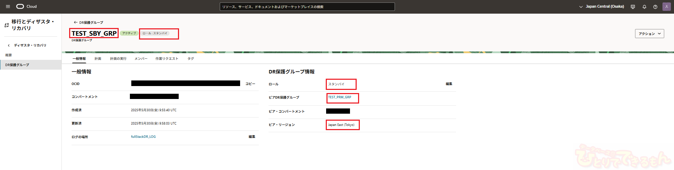674x170 pixels.
Task: Click the 移行とディザスタ・リカバリ service icon
Action: (6, 25)
